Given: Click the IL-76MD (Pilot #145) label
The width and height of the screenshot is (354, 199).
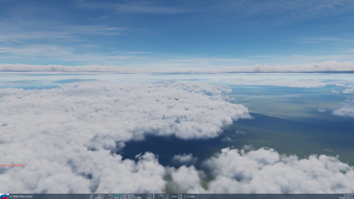Looking at the screenshot, I should [x=21, y=196].
